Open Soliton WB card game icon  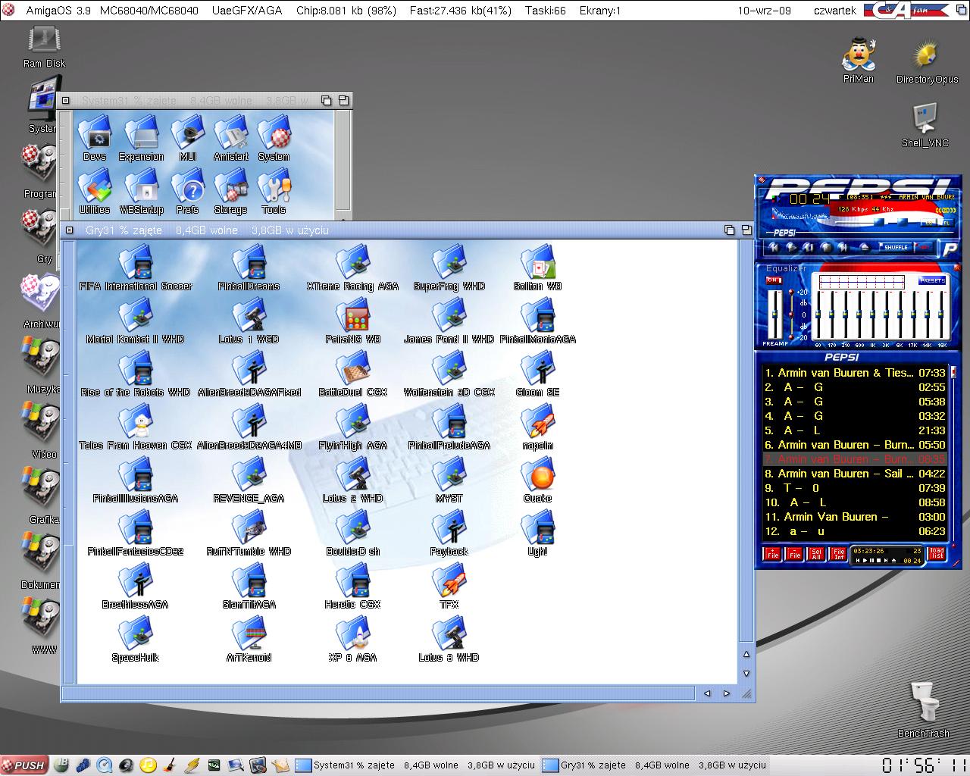[x=537, y=268]
